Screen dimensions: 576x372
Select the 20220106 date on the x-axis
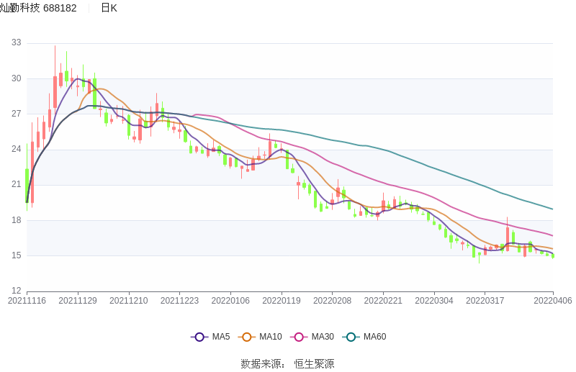point(230,301)
